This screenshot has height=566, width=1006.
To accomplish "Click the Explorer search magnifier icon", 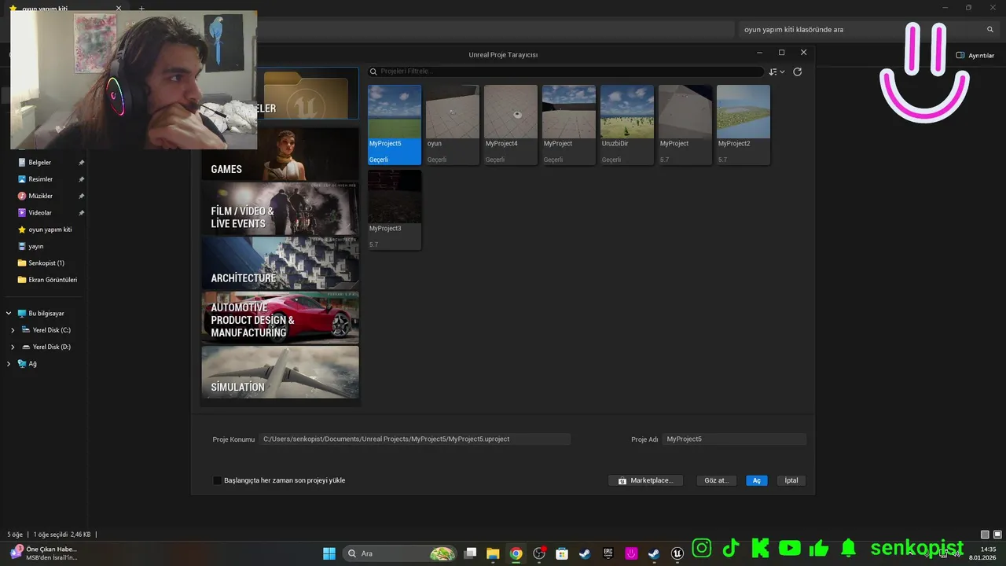I will (990, 29).
